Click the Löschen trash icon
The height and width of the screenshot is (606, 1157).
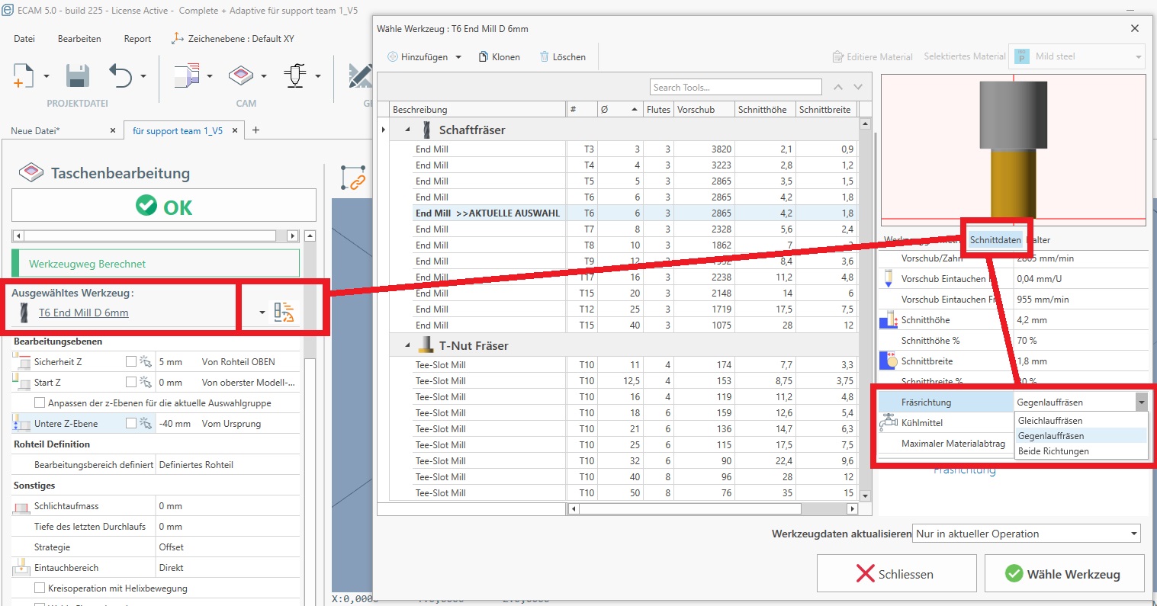pos(545,57)
